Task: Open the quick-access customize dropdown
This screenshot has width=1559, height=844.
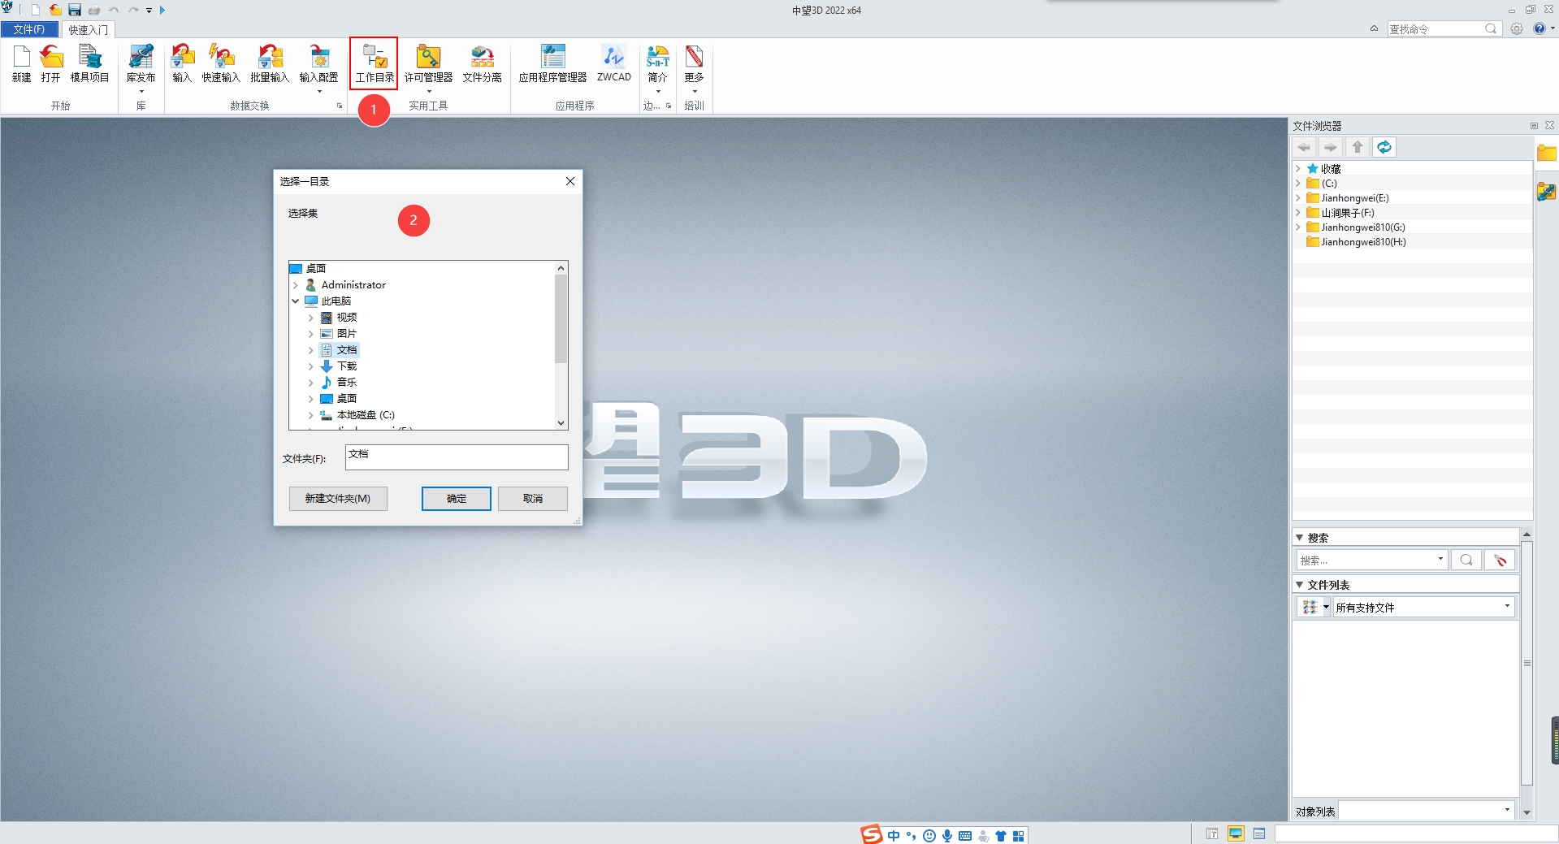Action: pyautogui.click(x=149, y=11)
